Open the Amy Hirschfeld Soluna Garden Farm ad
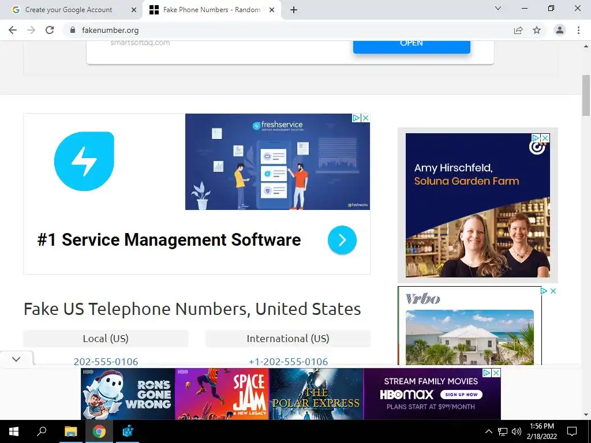The width and height of the screenshot is (591, 443). 477,205
